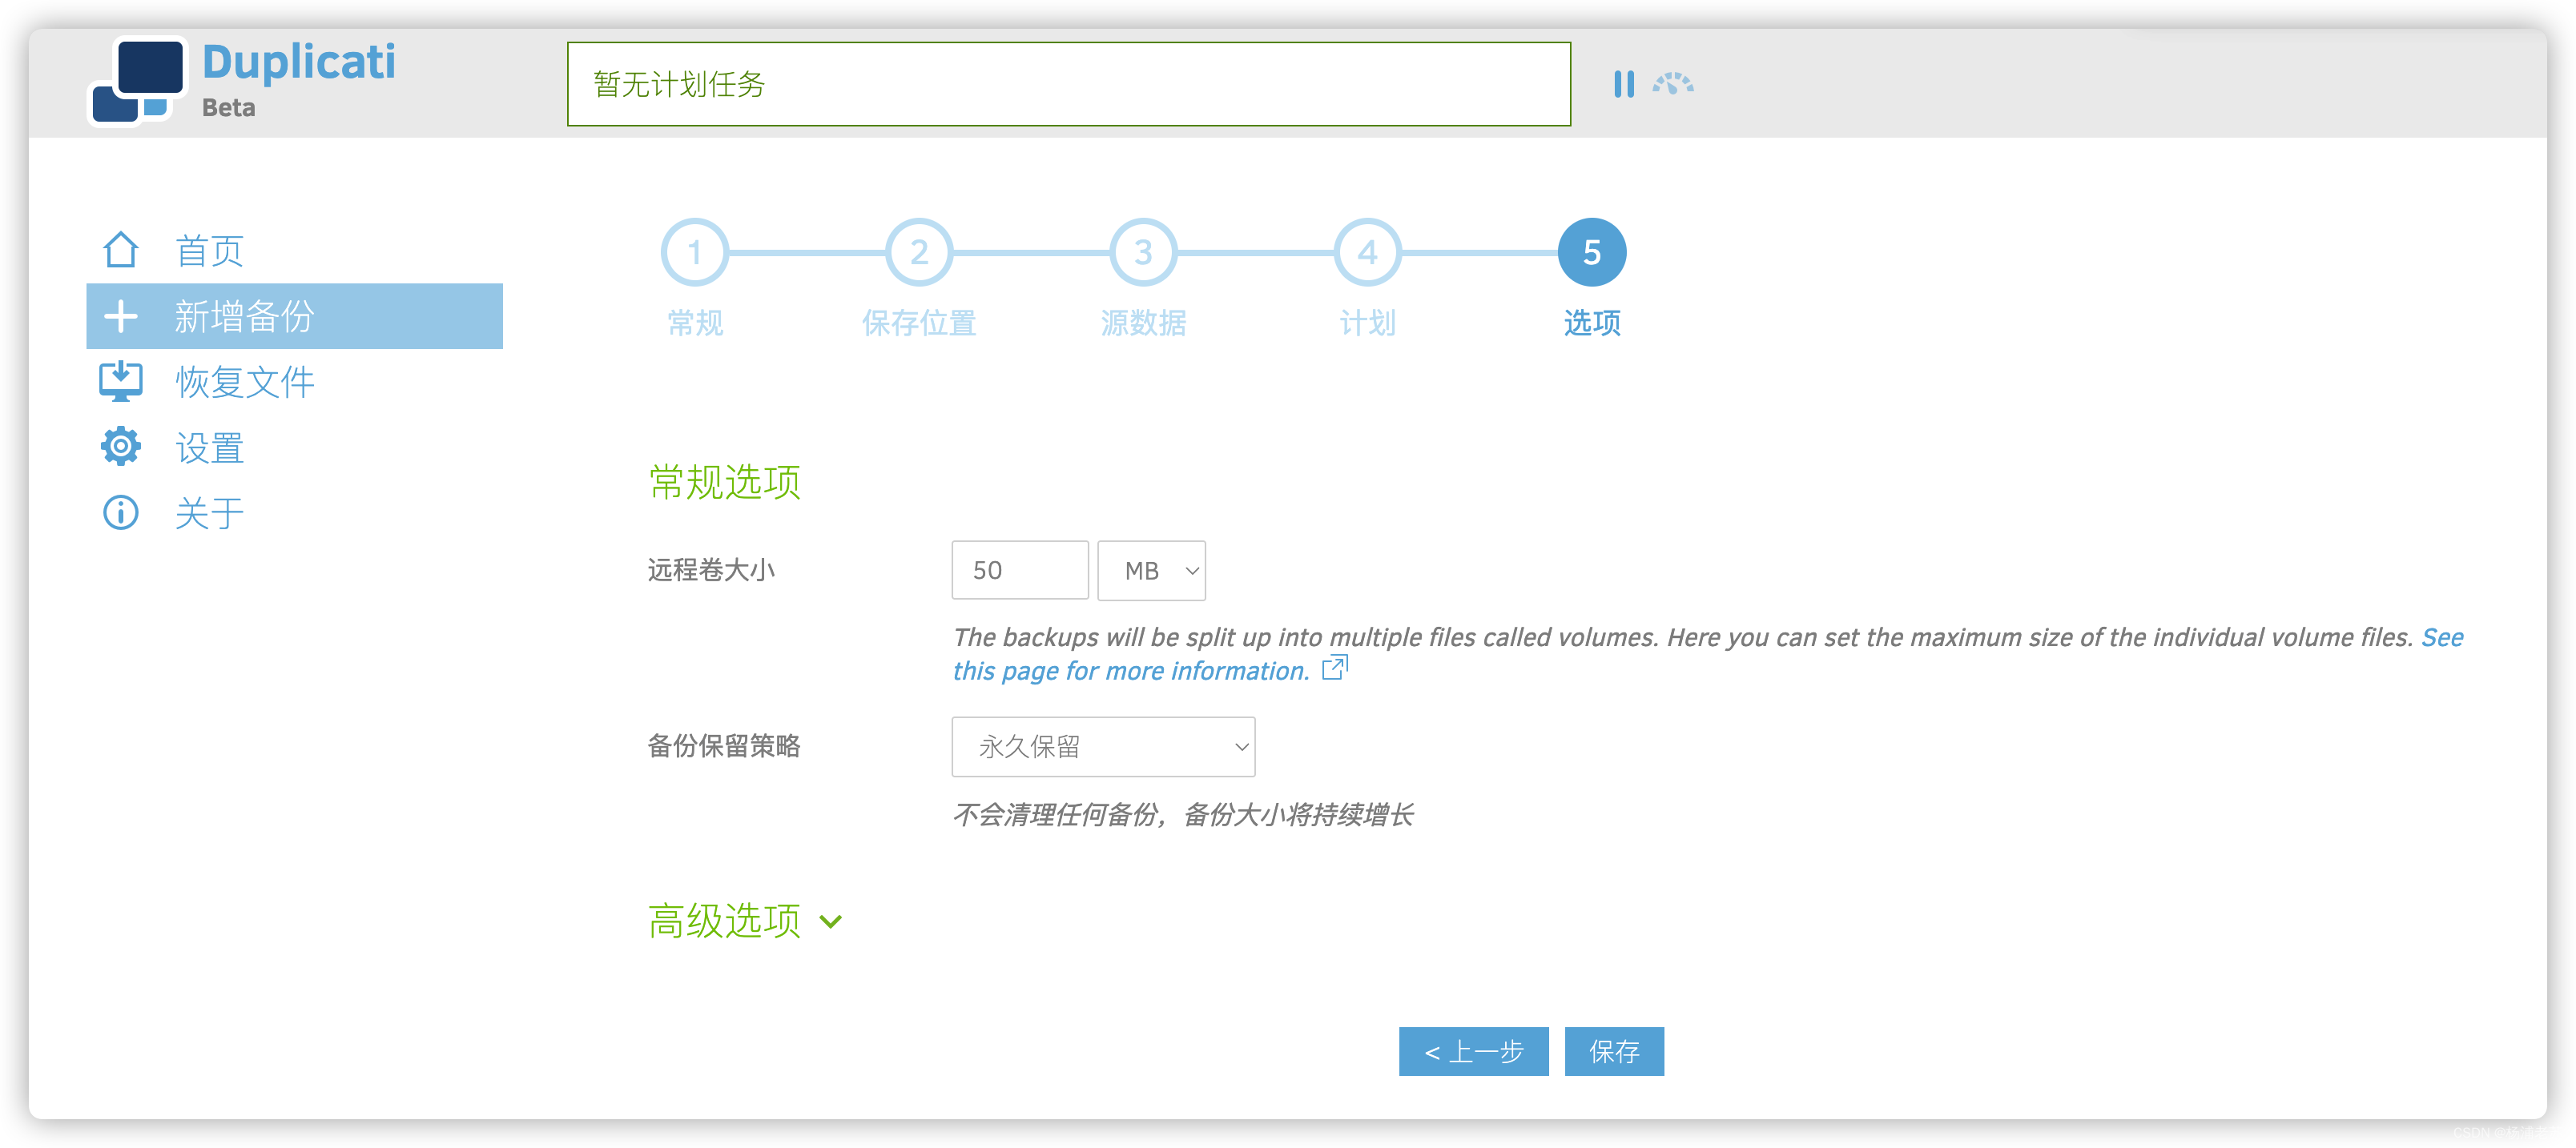
Task: Open the 永久保留 retention policy dropdown
Action: 1103,746
